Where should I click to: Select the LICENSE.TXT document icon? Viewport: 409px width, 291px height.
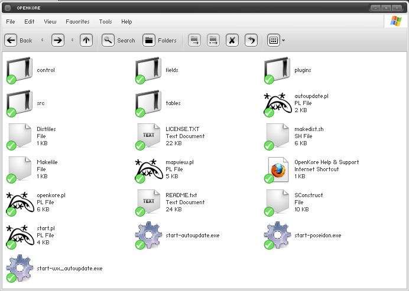tap(148, 136)
